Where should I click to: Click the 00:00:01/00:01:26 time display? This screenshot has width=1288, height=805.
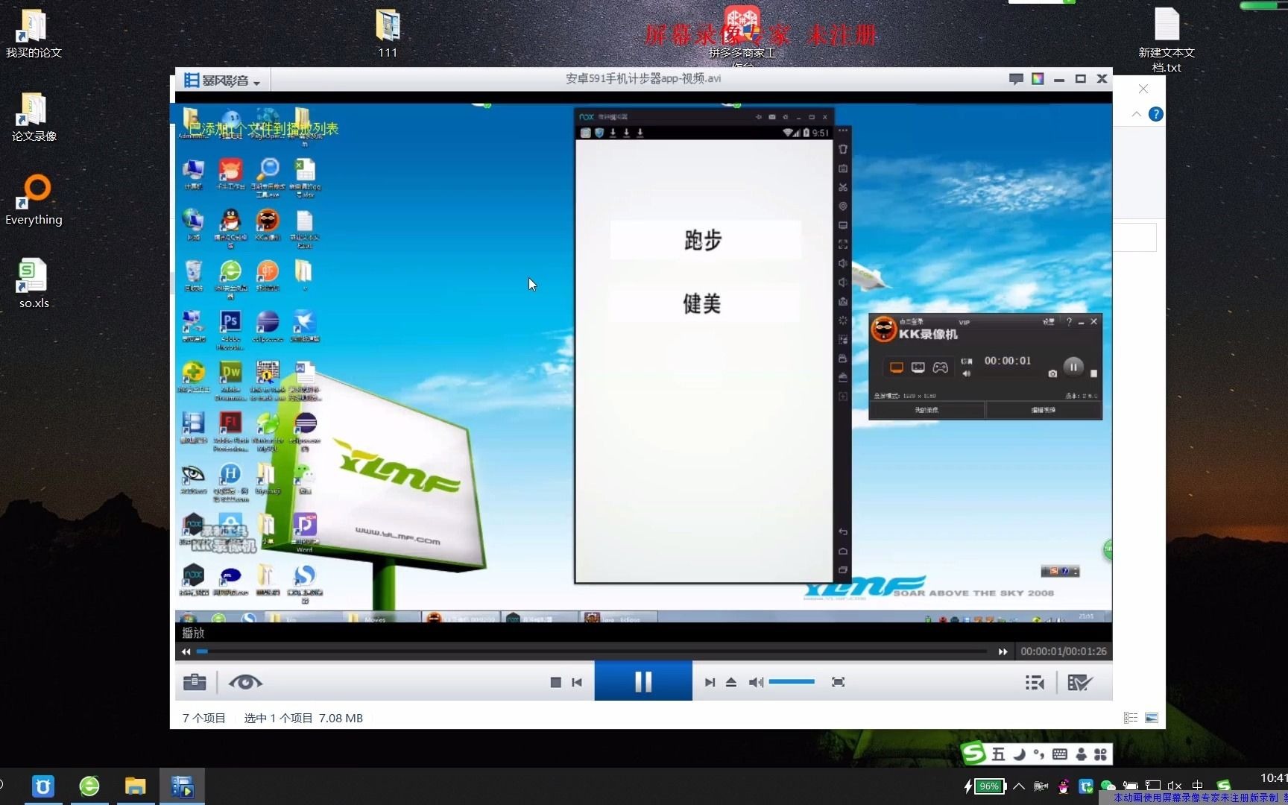pyautogui.click(x=1063, y=651)
